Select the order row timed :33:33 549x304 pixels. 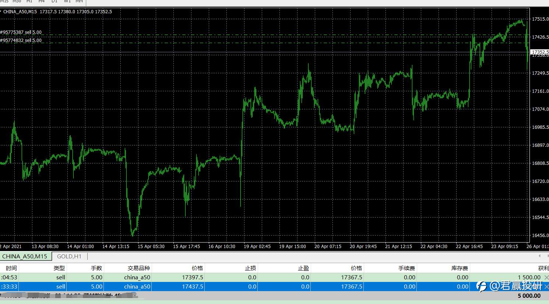click(x=274, y=287)
